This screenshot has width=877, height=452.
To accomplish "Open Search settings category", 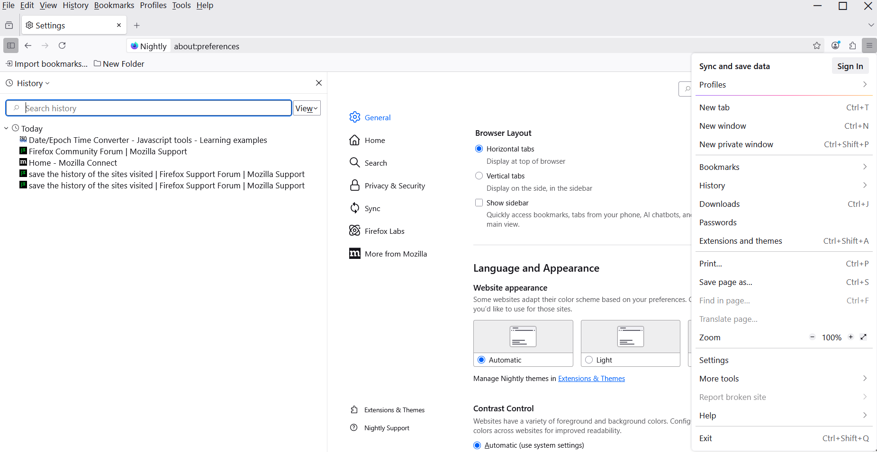I will [368, 163].
